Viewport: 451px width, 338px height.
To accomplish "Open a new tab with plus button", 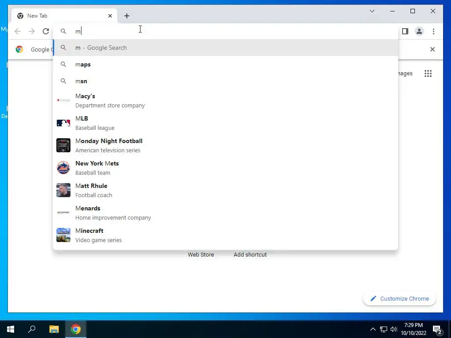I will coord(127,16).
